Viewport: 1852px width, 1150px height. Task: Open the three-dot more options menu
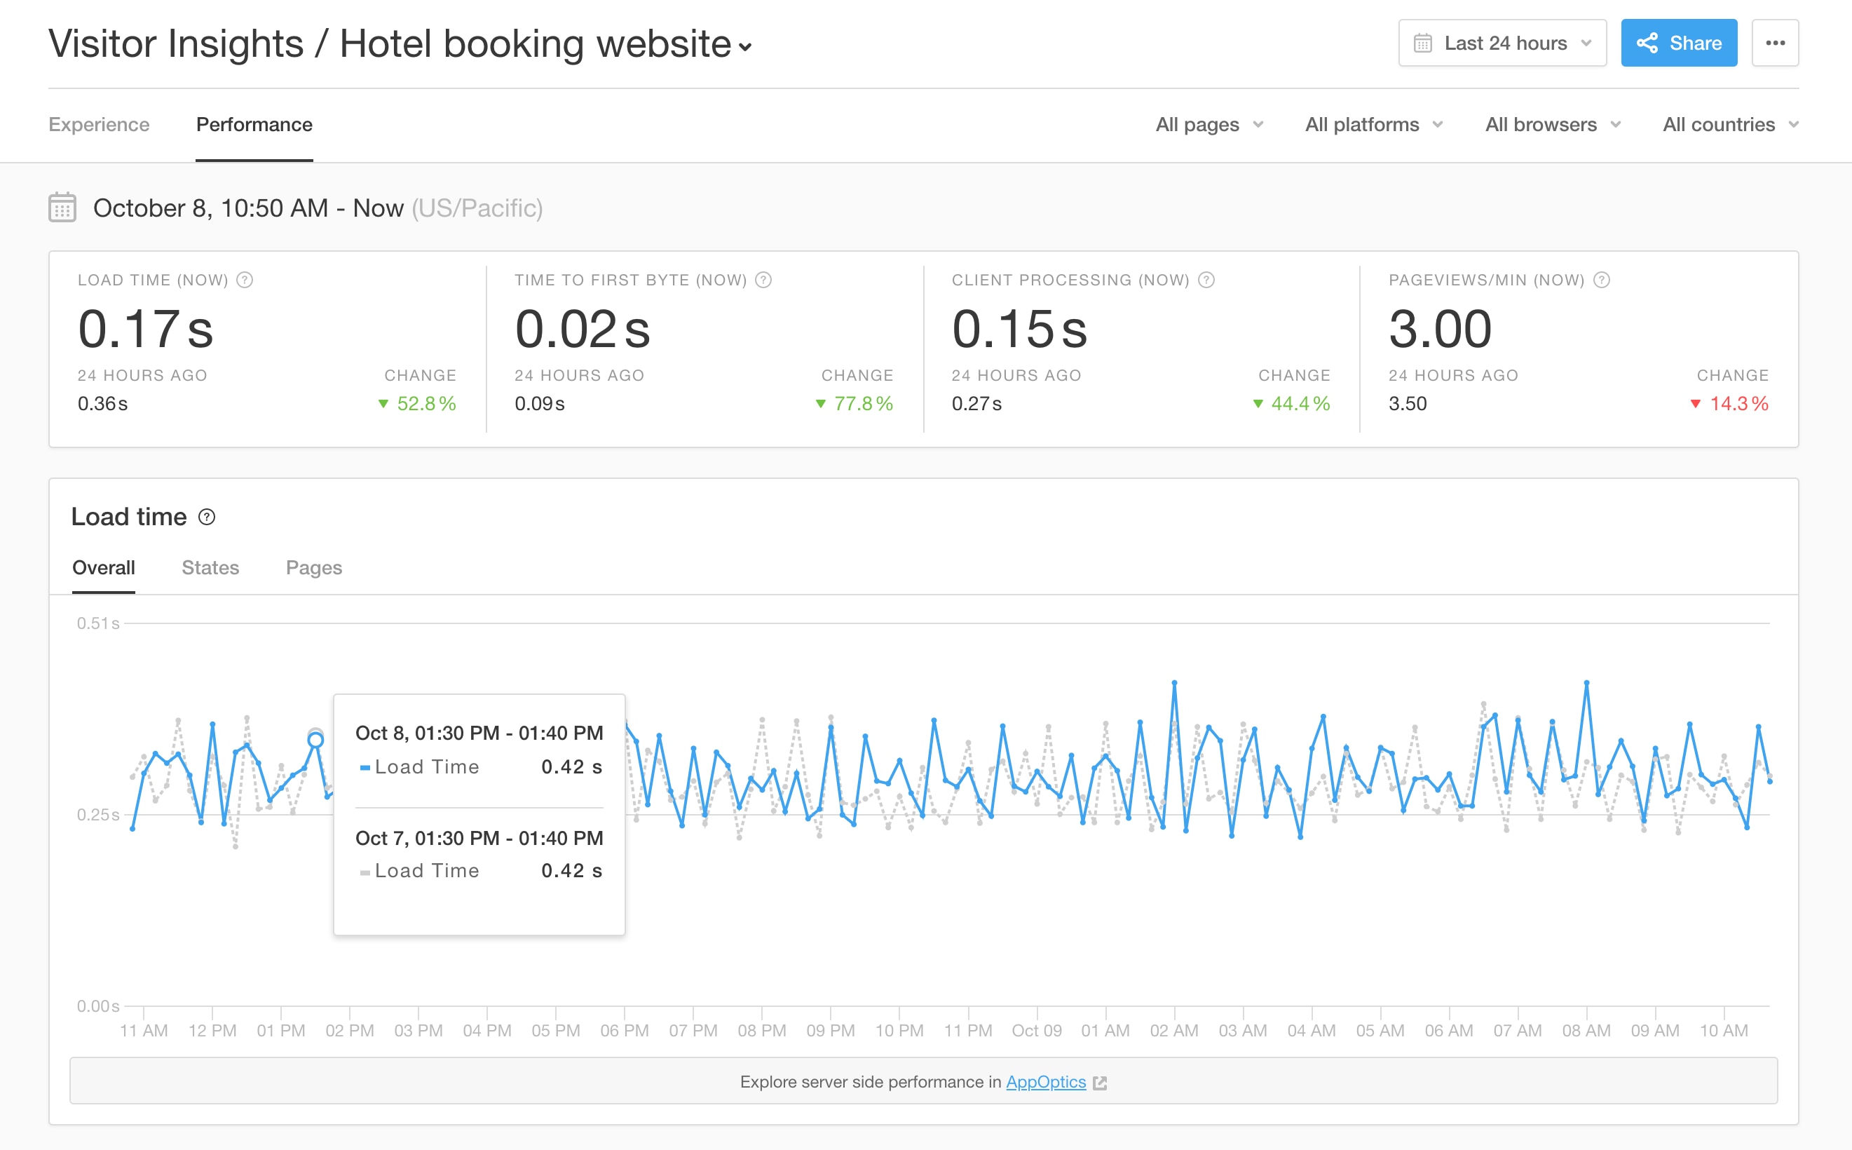point(1775,43)
